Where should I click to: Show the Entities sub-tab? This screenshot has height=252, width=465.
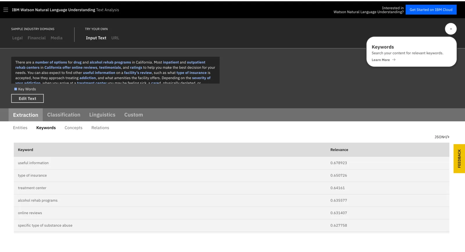coord(20,128)
